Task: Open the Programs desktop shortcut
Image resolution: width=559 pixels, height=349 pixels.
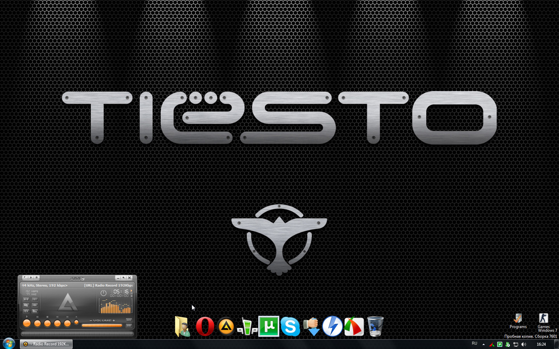Action: pos(518,321)
